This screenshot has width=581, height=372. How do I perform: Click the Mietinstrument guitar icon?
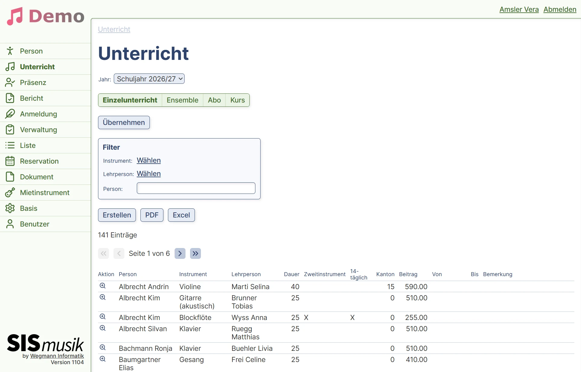tap(10, 192)
